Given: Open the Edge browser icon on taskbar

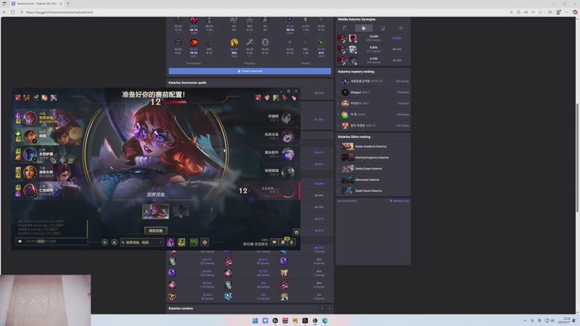Looking at the screenshot, I should pyautogui.click(x=325, y=320).
